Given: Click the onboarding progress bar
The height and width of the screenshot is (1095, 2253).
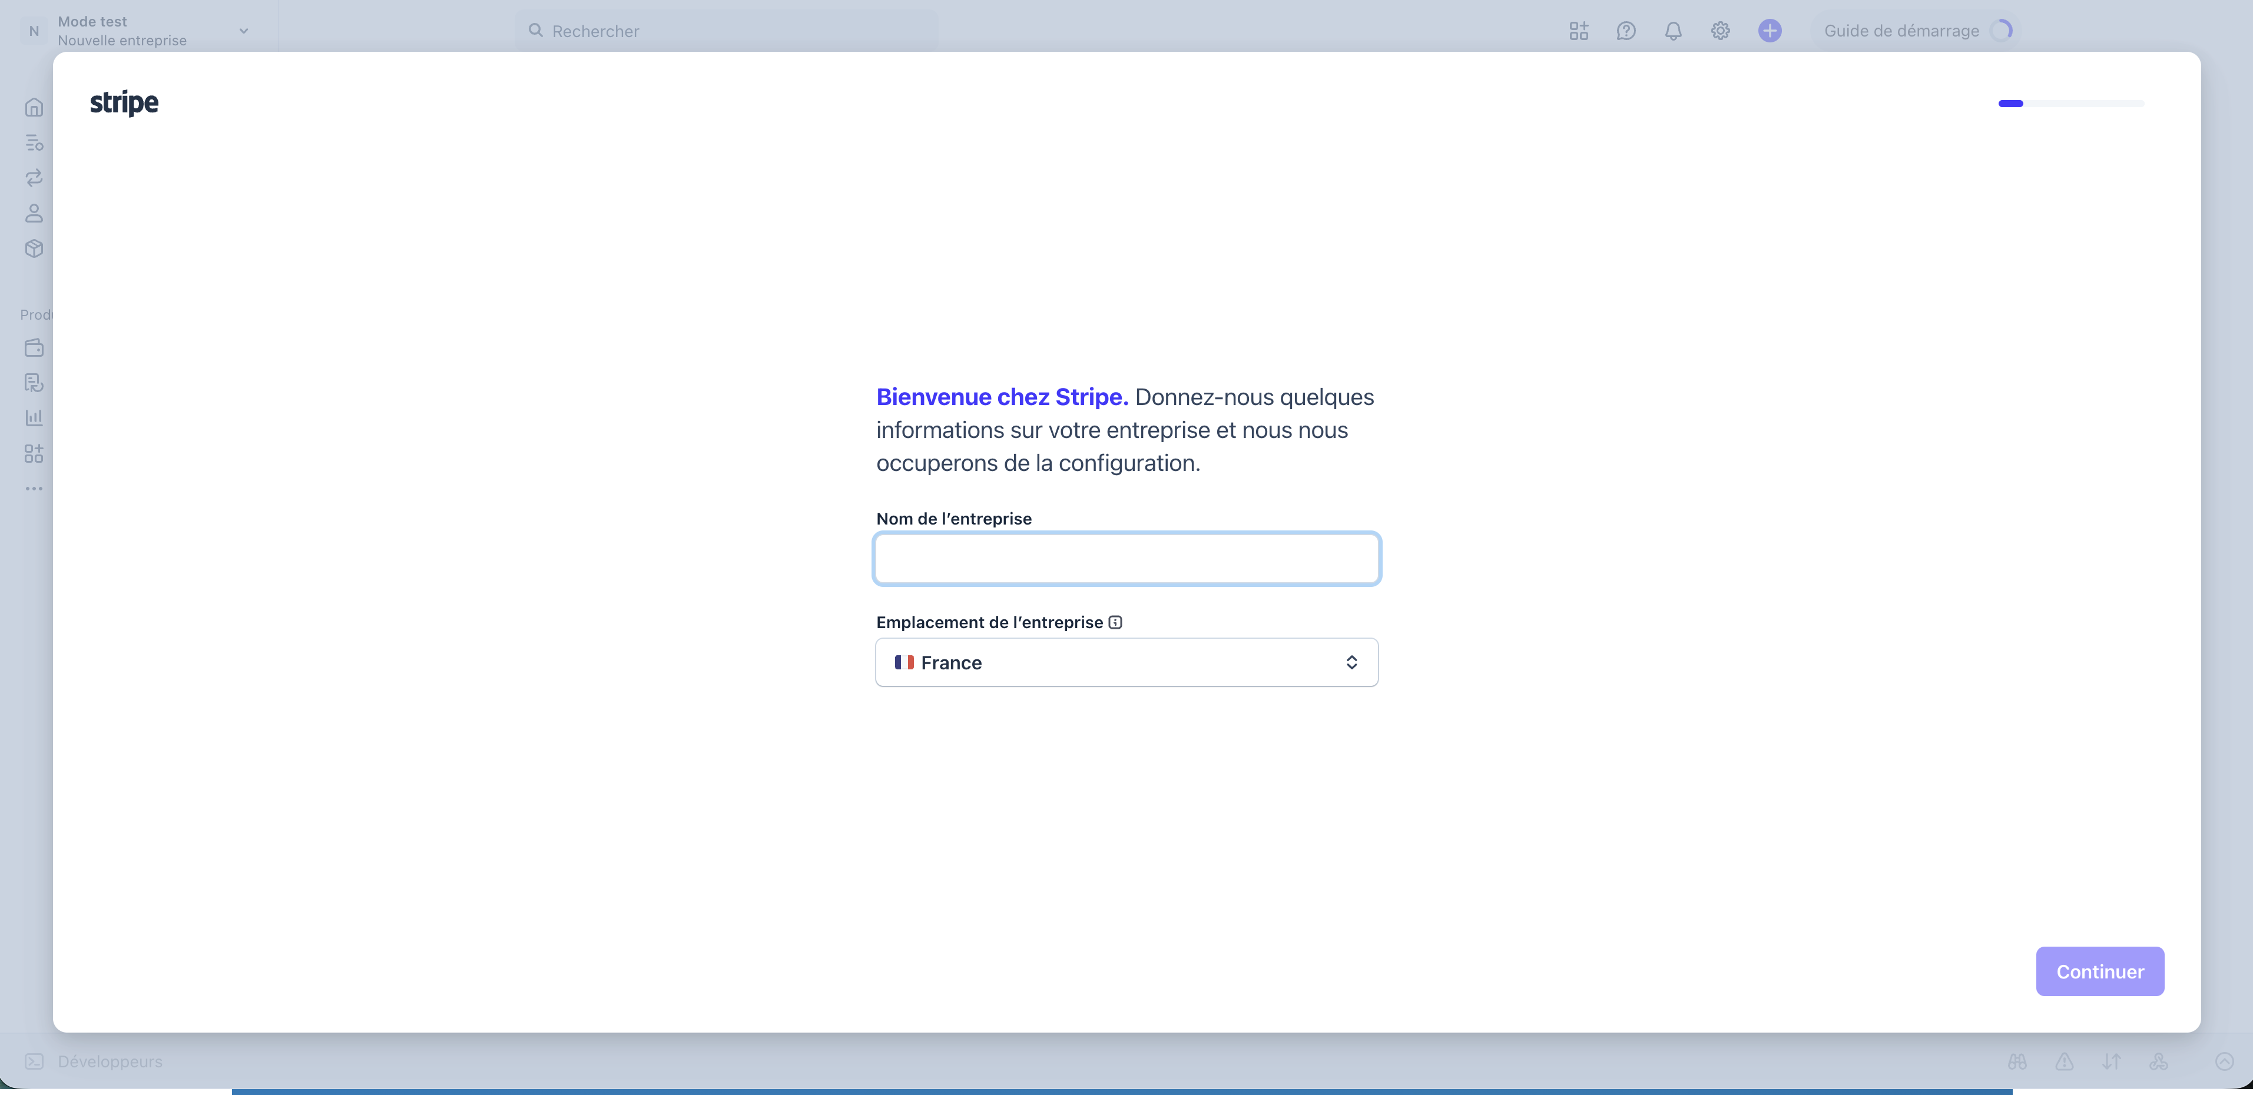Looking at the screenshot, I should pyautogui.click(x=2071, y=103).
